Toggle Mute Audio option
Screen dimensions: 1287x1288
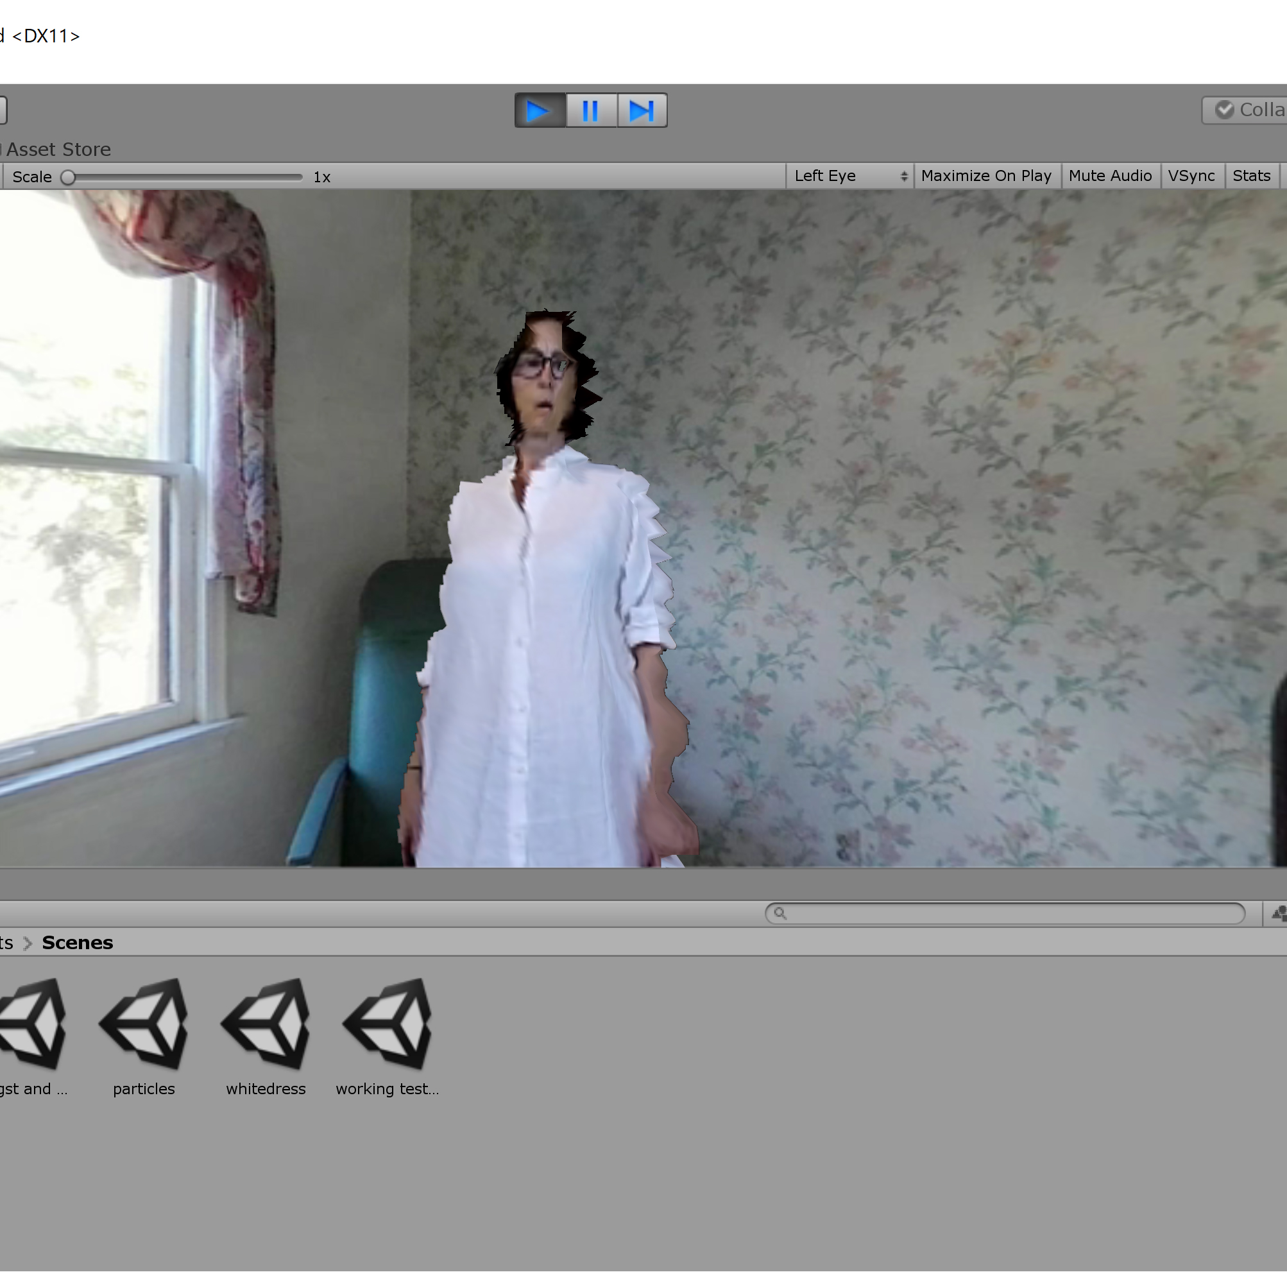[x=1110, y=176]
